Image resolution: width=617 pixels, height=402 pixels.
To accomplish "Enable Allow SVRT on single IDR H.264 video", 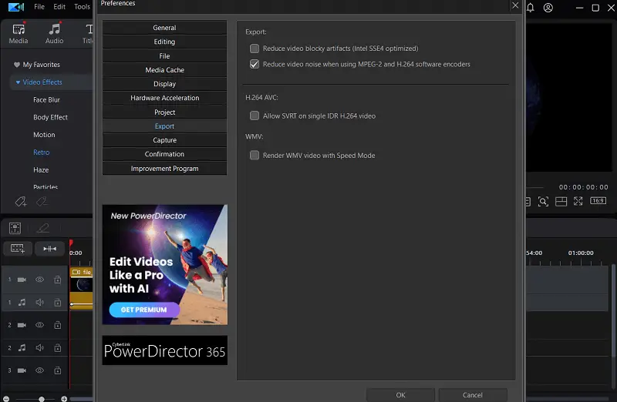I will click(255, 116).
